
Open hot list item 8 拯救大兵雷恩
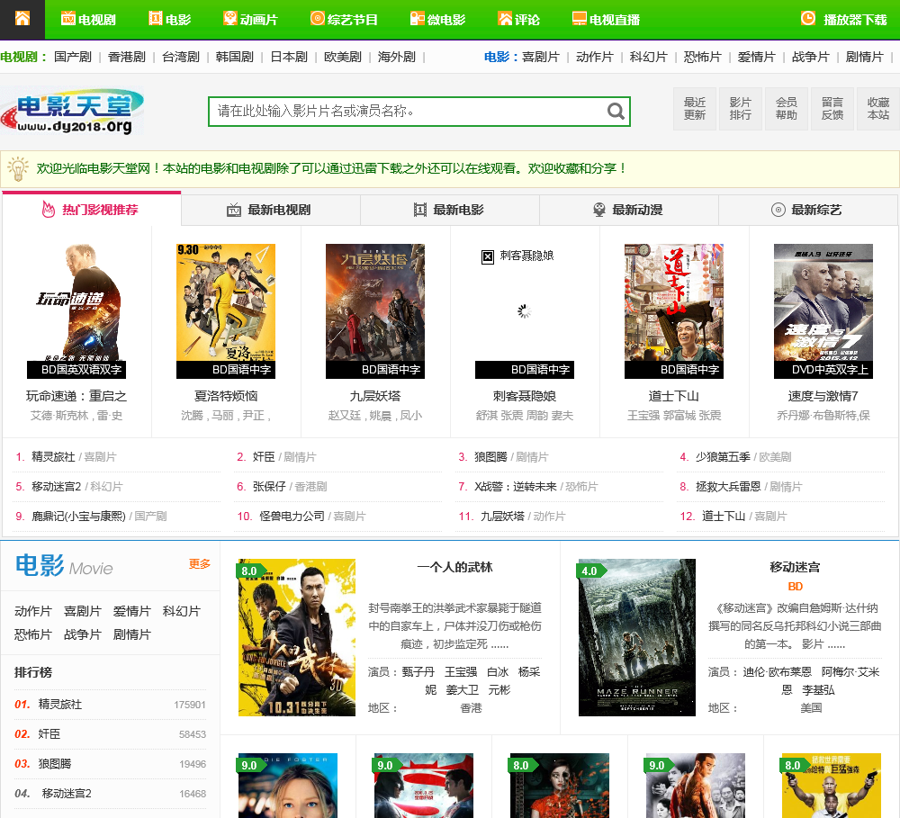tap(728, 487)
